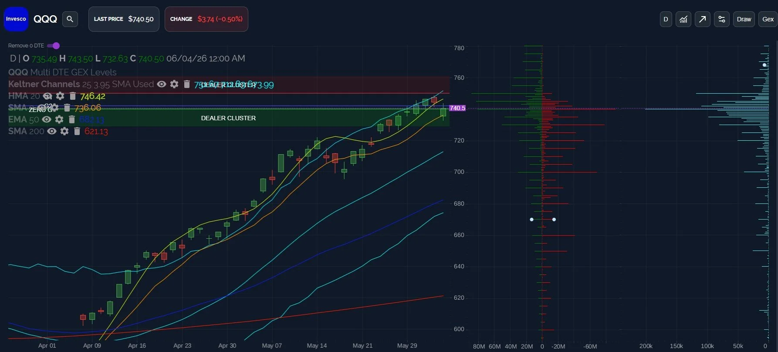
Task: Click the EMA 50 value 682.13
Action: click(91, 119)
